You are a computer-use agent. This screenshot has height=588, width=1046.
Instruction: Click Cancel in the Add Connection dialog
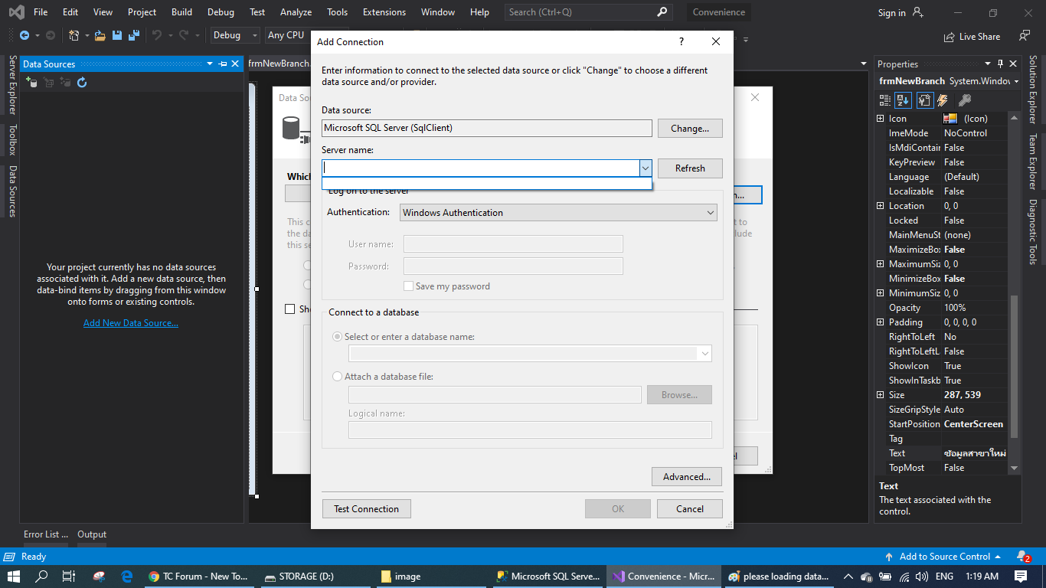click(x=690, y=508)
